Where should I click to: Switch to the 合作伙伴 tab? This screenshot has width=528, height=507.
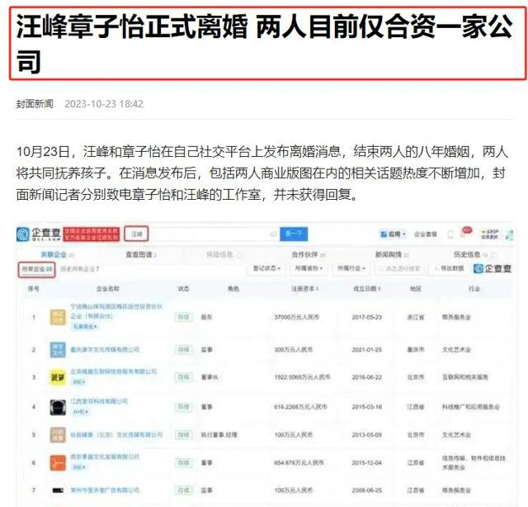pos(309,254)
